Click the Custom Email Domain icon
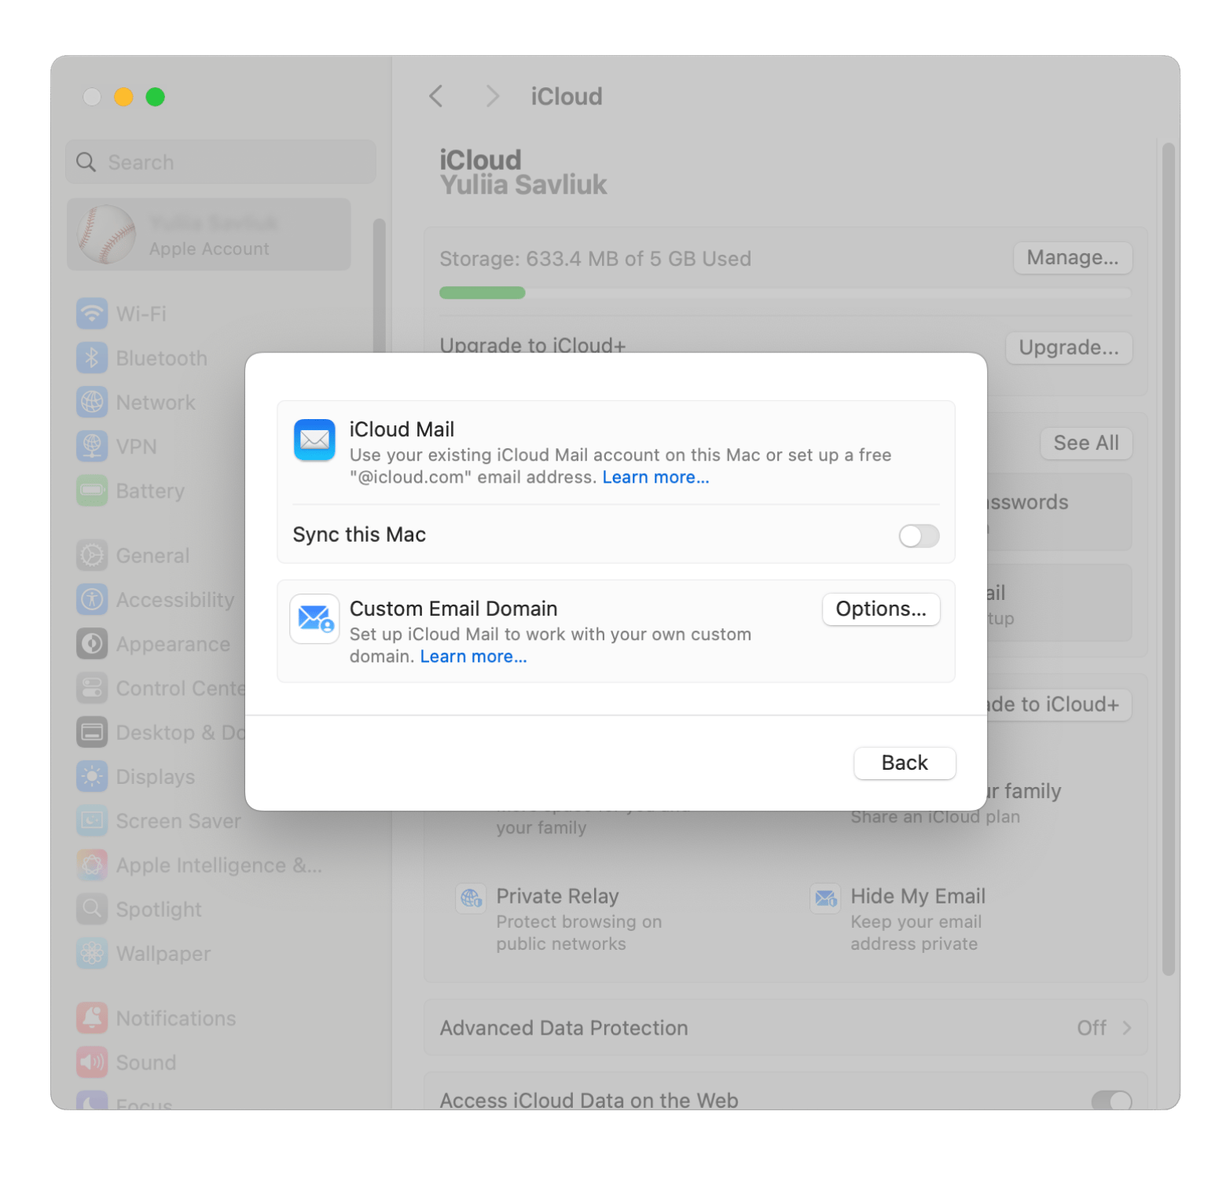 point(314,619)
